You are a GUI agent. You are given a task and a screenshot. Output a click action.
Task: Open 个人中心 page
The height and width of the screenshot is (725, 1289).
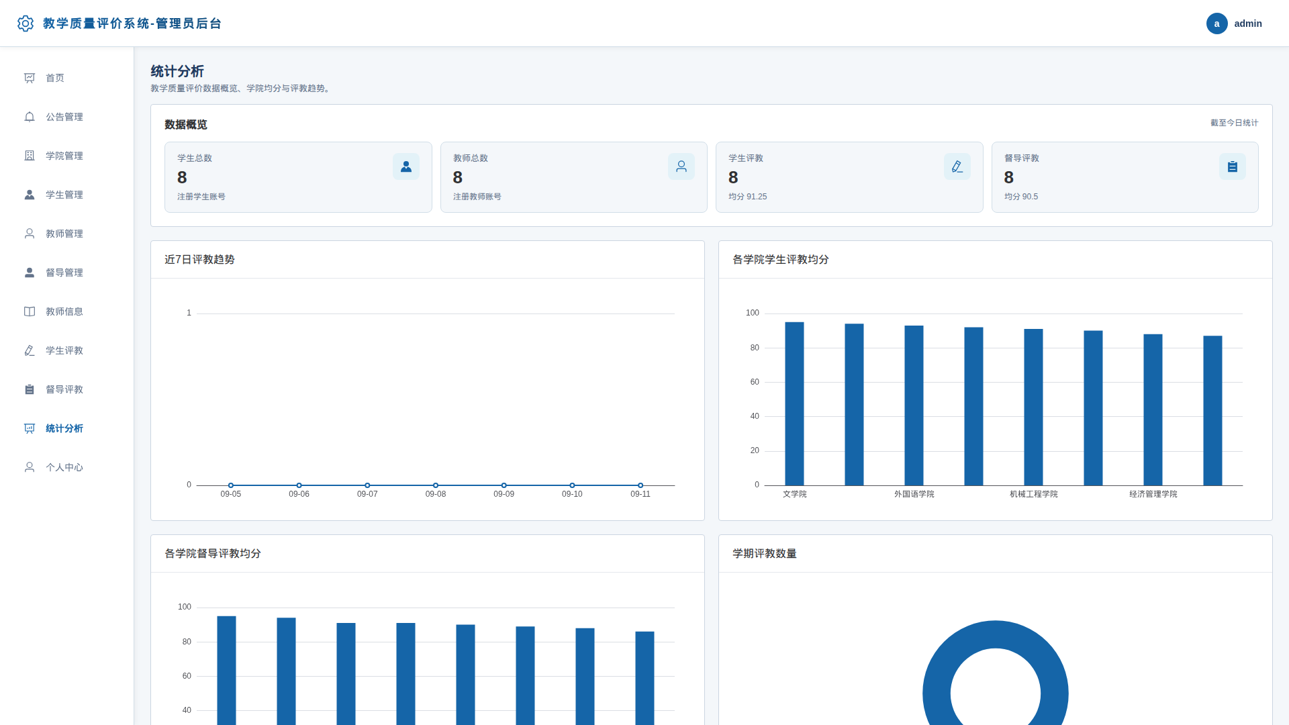[x=67, y=467]
